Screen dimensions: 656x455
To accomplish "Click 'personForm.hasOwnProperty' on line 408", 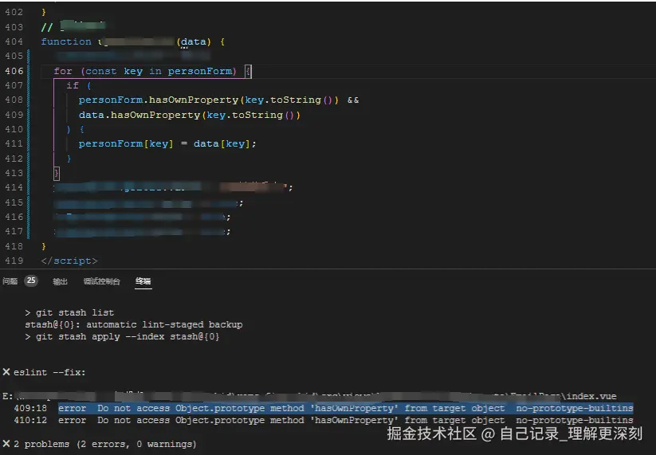I will tap(158, 100).
